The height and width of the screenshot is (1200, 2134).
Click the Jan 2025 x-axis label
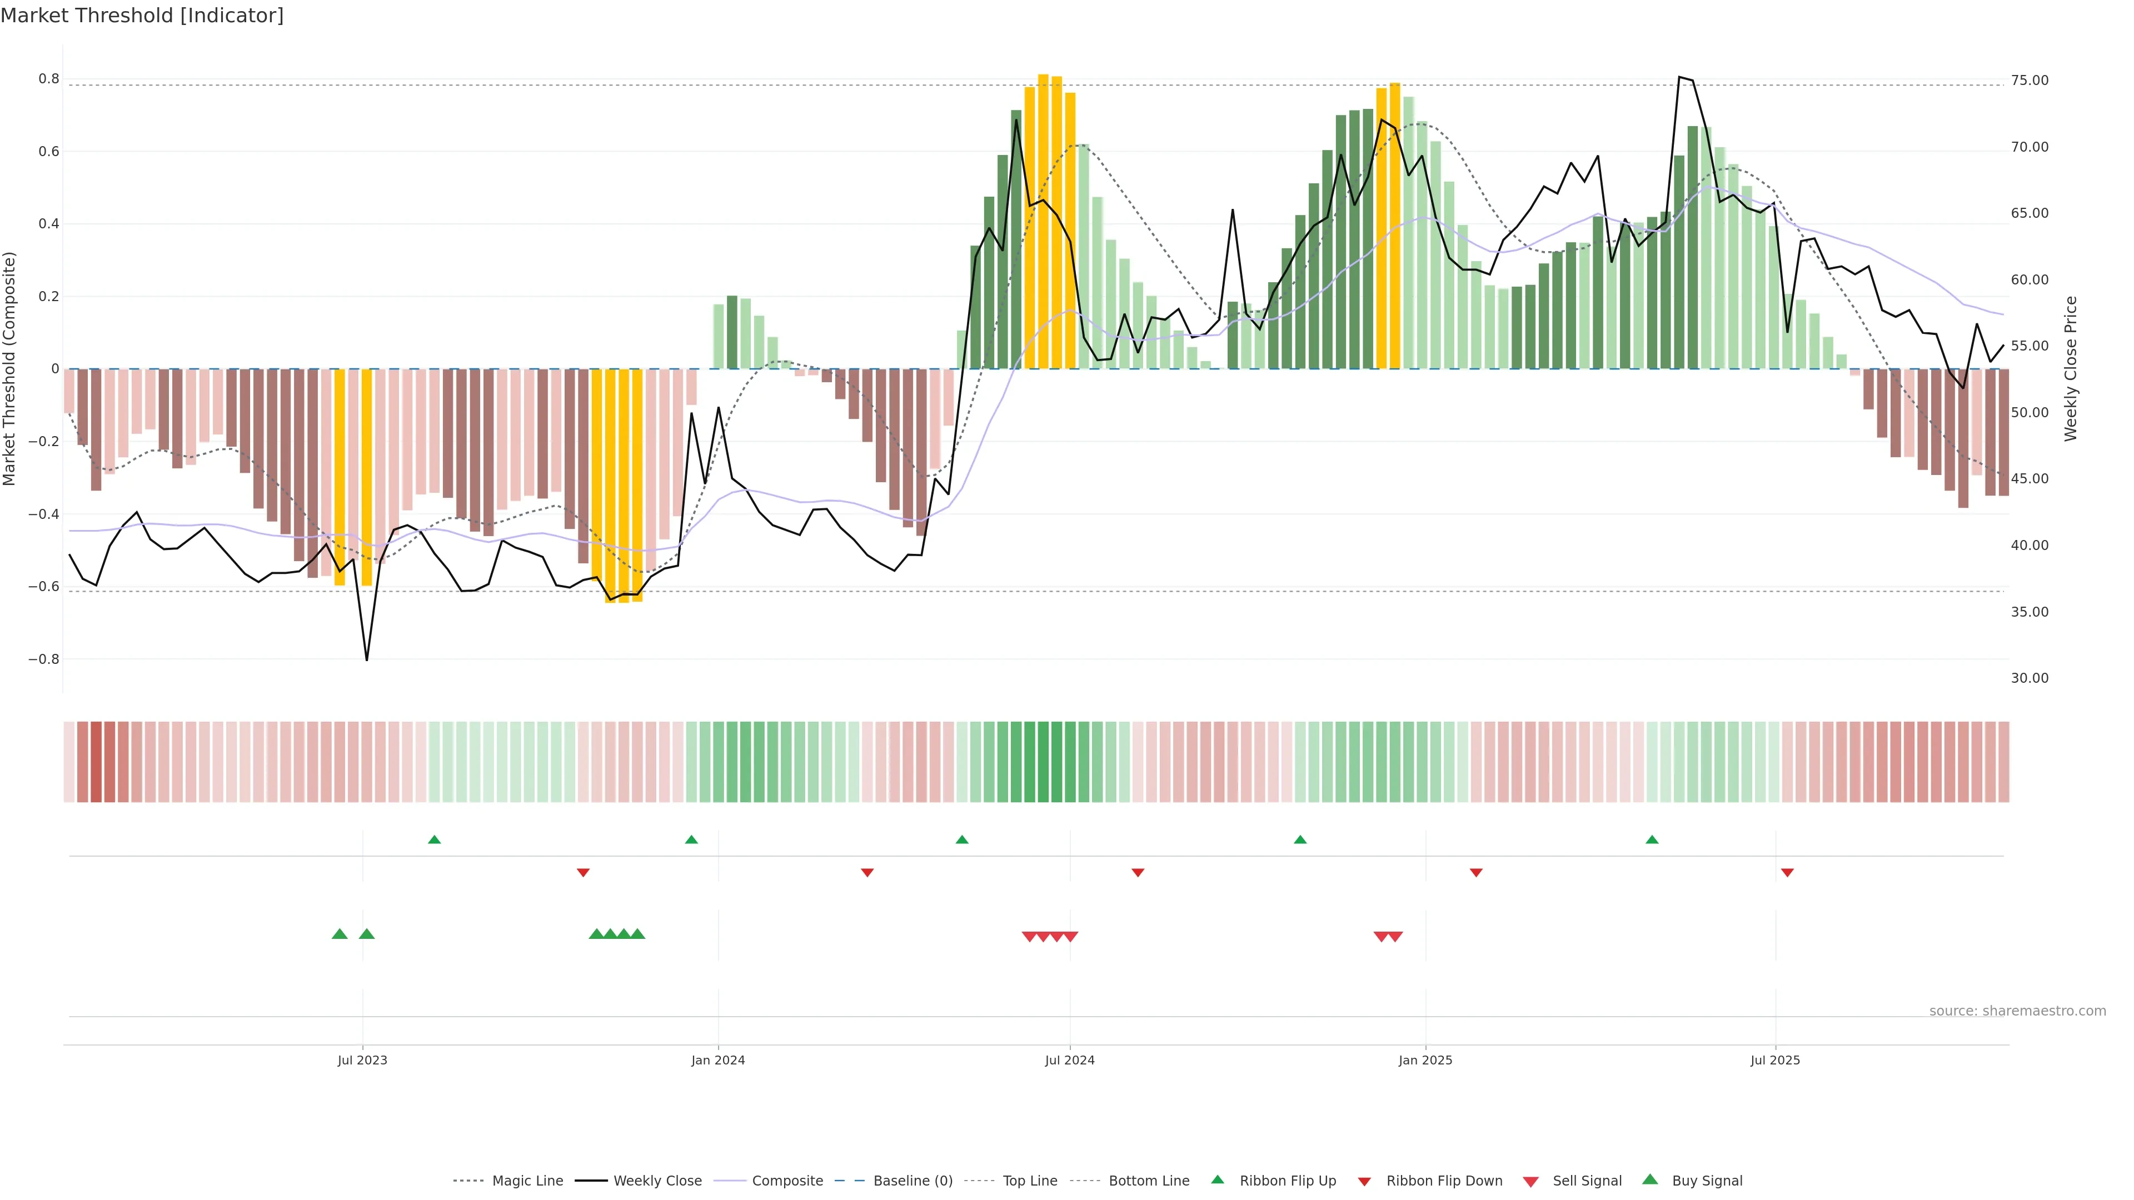tap(1425, 1060)
